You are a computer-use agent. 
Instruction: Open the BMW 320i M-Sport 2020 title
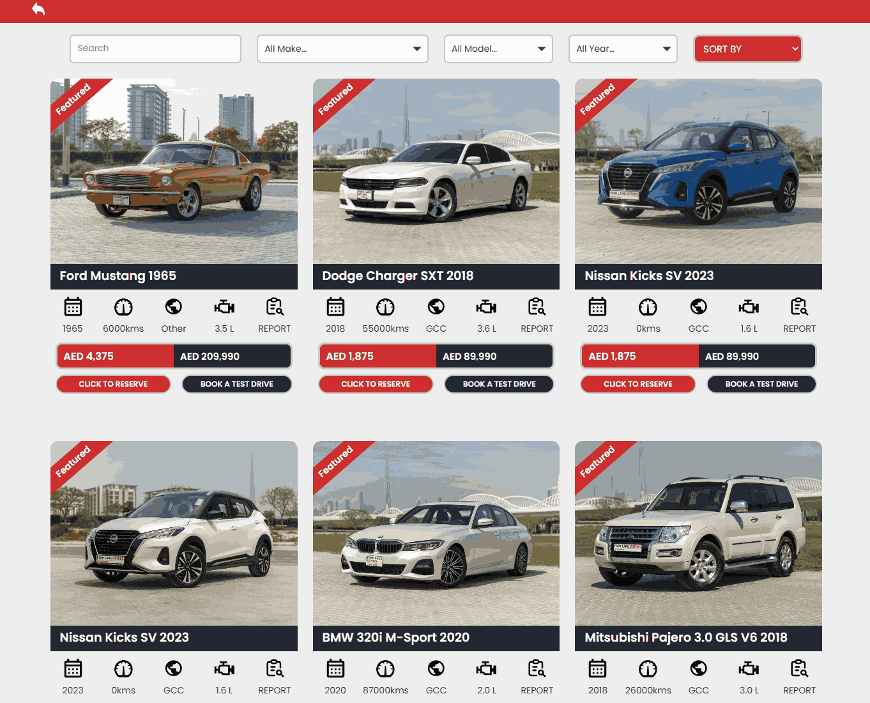(396, 638)
